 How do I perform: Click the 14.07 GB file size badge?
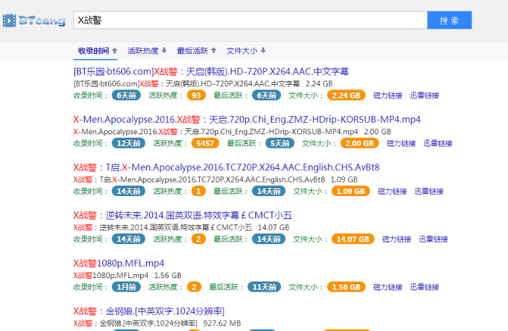[x=353, y=239]
